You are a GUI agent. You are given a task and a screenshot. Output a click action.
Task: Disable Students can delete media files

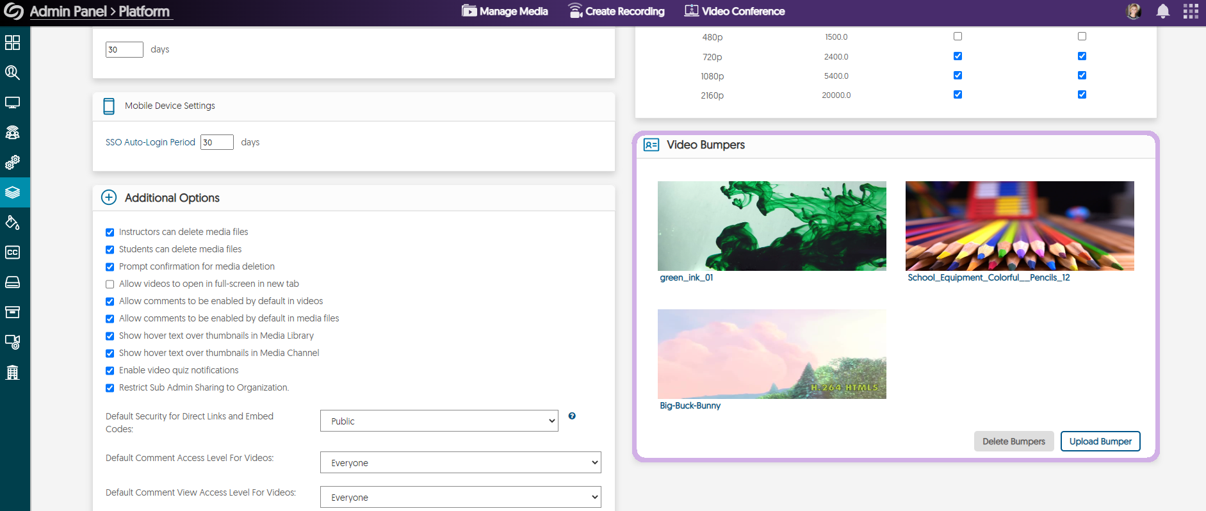[x=110, y=250]
